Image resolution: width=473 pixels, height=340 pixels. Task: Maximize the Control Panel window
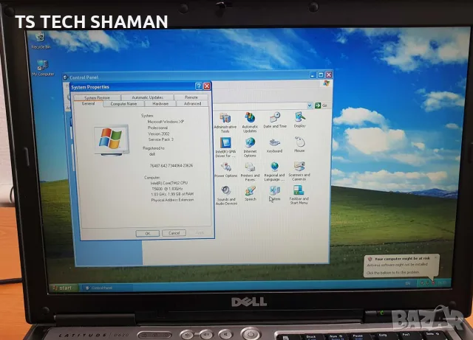pos(321,74)
